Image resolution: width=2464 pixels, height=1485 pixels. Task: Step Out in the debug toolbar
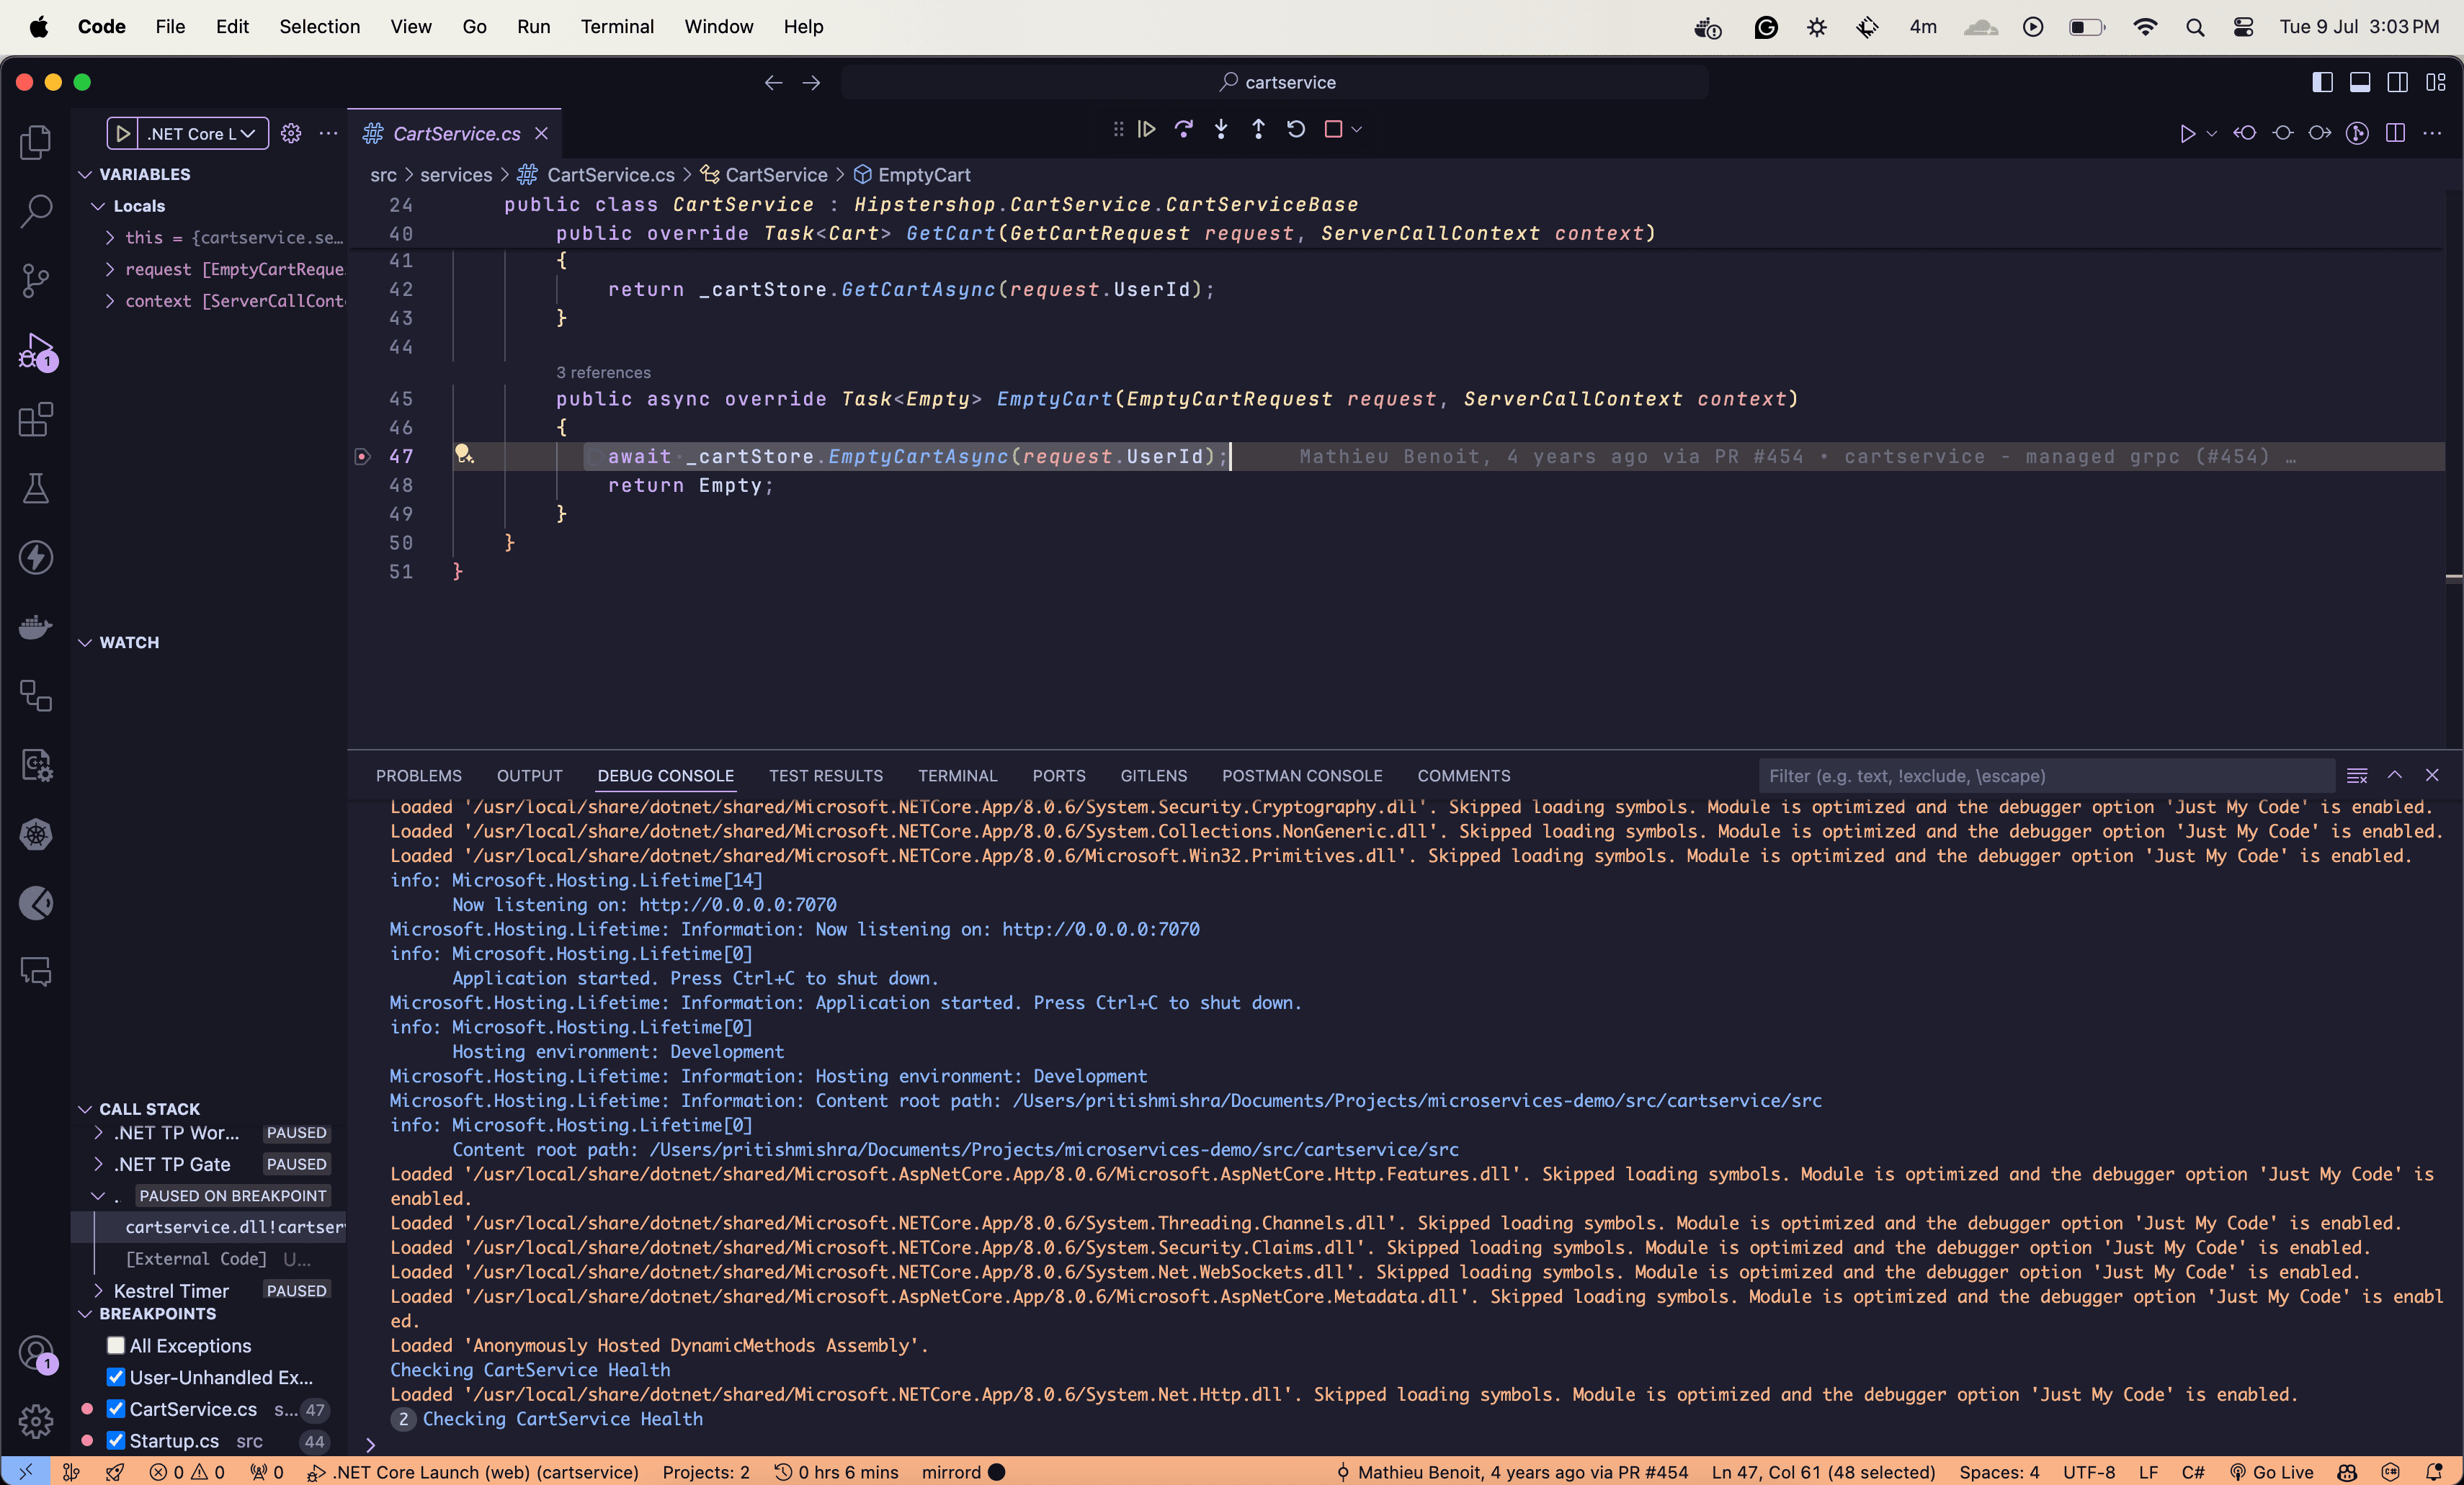pyautogui.click(x=1258, y=130)
